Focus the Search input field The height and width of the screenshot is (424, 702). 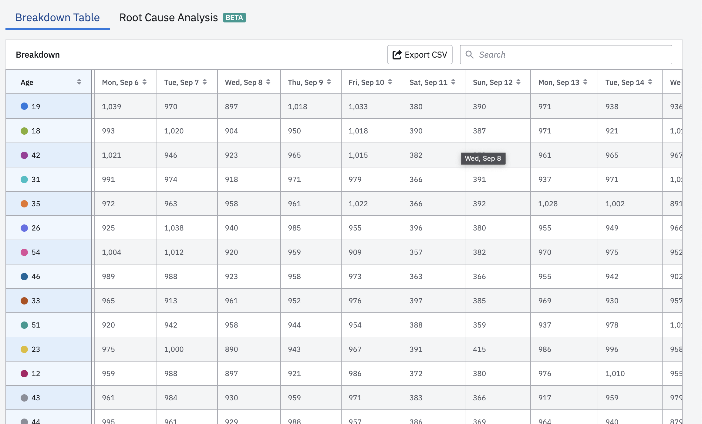pos(570,55)
